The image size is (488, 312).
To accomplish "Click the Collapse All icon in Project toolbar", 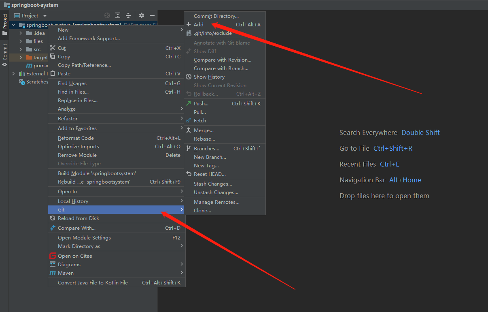I will tap(128, 15).
